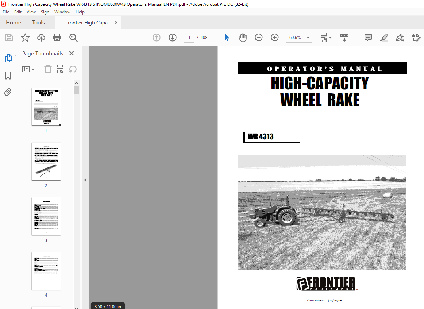This screenshot has height=309, width=424.
Task: Open the View menu
Action: click(31, 12)
